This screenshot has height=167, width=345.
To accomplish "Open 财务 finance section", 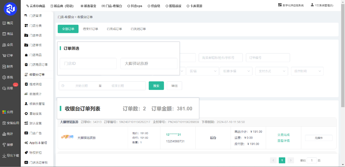I will tap(8, 67).
